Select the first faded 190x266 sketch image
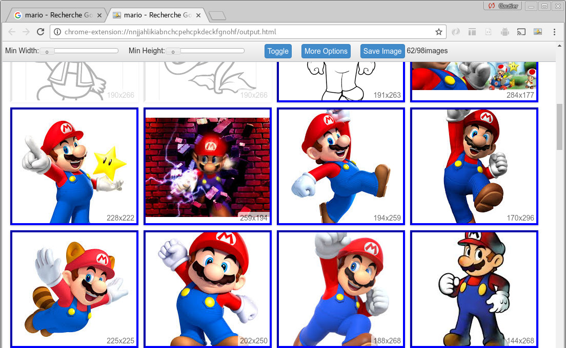The width and height of the screenshot is (566, 348). pos(74,81)
